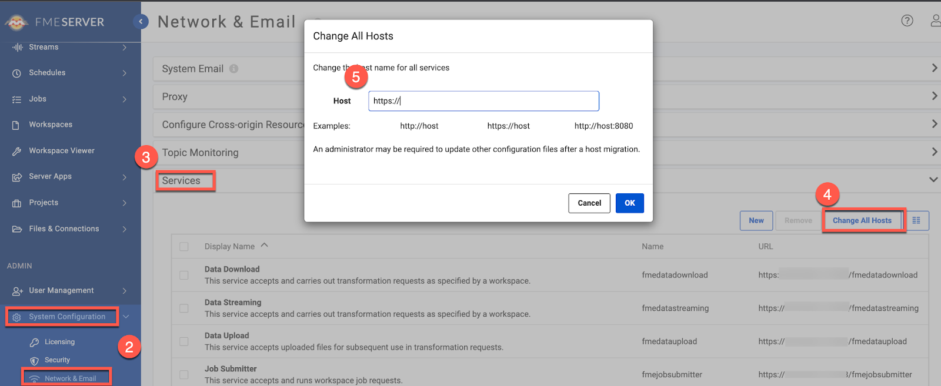Screen dimensions: 941x386
Task: Click the Security shield icon
Action: [34, 361]
